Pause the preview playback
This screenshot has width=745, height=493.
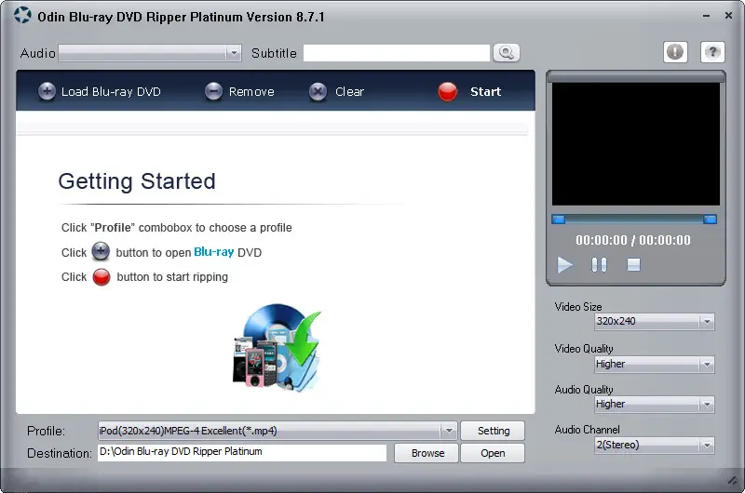[x=599, y=265]
